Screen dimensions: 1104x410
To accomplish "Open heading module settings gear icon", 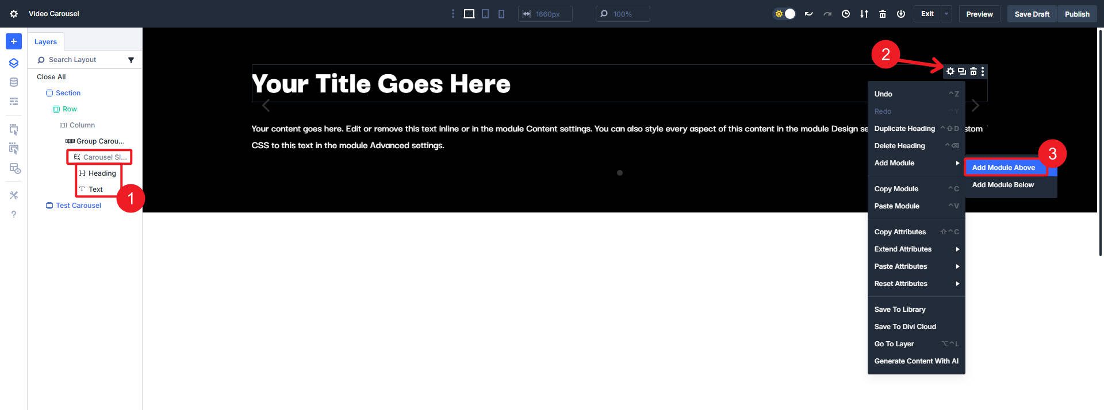I will pos(950,71).
